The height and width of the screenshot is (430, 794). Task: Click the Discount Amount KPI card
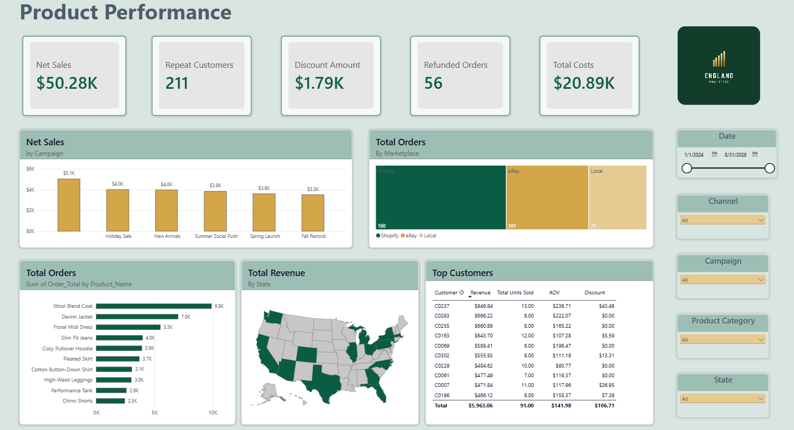331,76
